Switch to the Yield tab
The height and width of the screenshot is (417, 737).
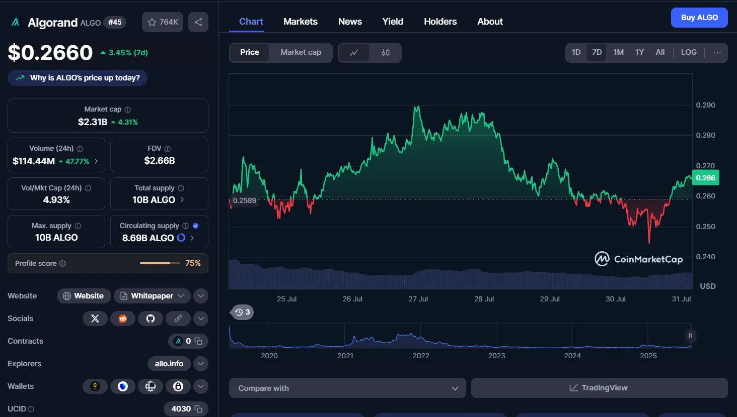[x=393, y=22]
